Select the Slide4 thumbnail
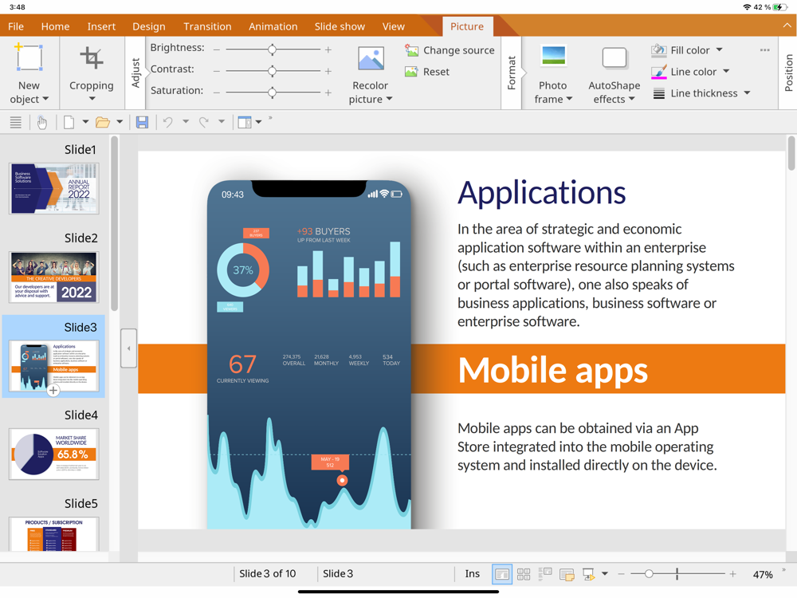797x598 pixels. point(54,454)
